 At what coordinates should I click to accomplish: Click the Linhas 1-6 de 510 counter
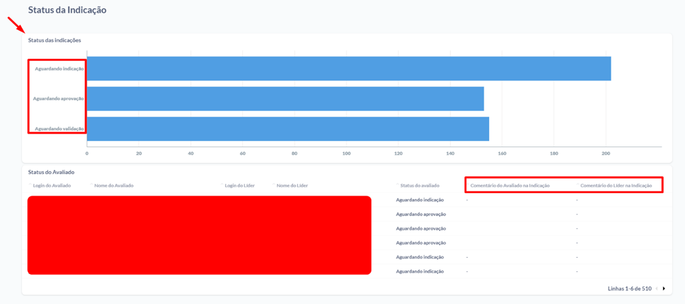629,288
